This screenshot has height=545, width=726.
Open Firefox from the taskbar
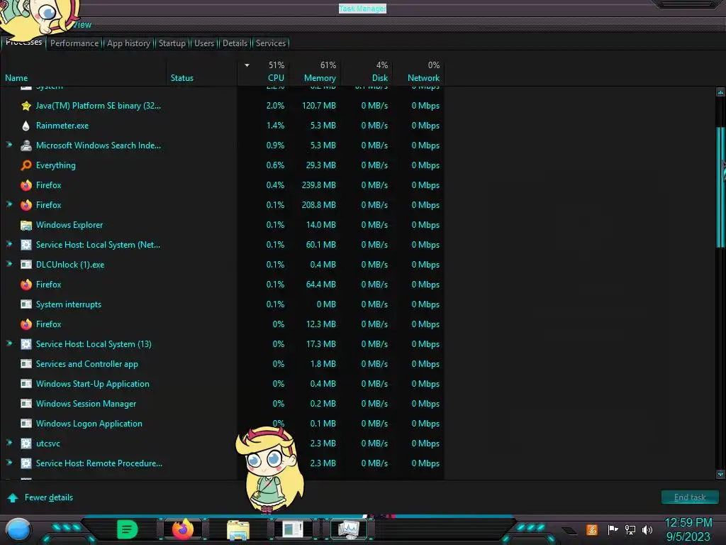(182, 529)
